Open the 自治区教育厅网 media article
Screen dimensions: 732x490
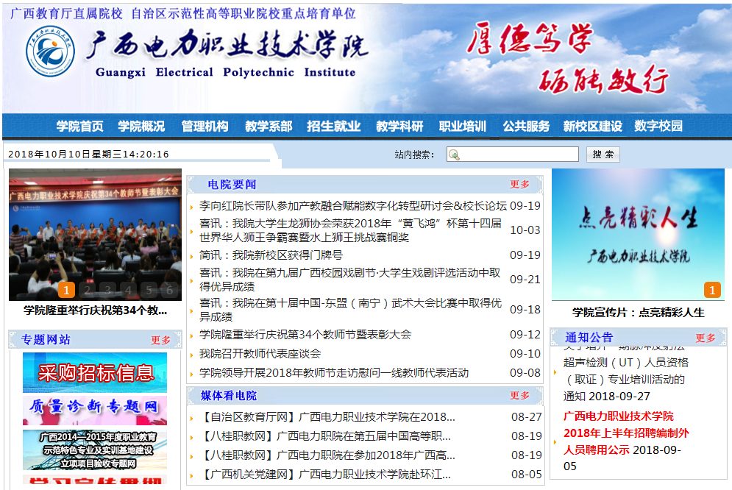[x=327, y=416]
